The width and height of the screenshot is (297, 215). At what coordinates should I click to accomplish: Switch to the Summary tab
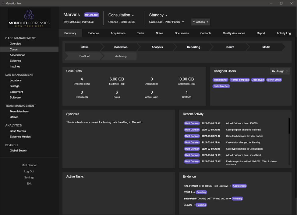click(x=70, y=33)
